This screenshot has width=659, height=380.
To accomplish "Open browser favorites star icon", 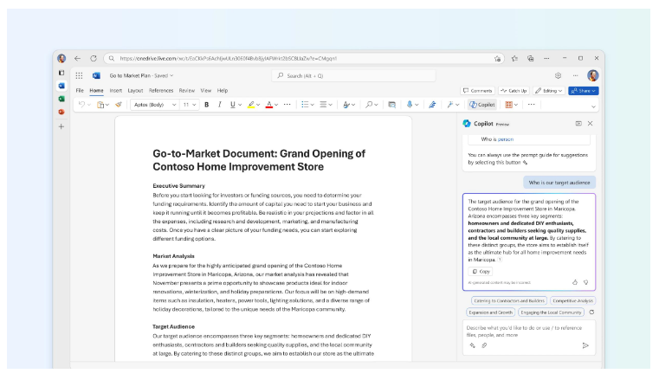I will point(514,58).
